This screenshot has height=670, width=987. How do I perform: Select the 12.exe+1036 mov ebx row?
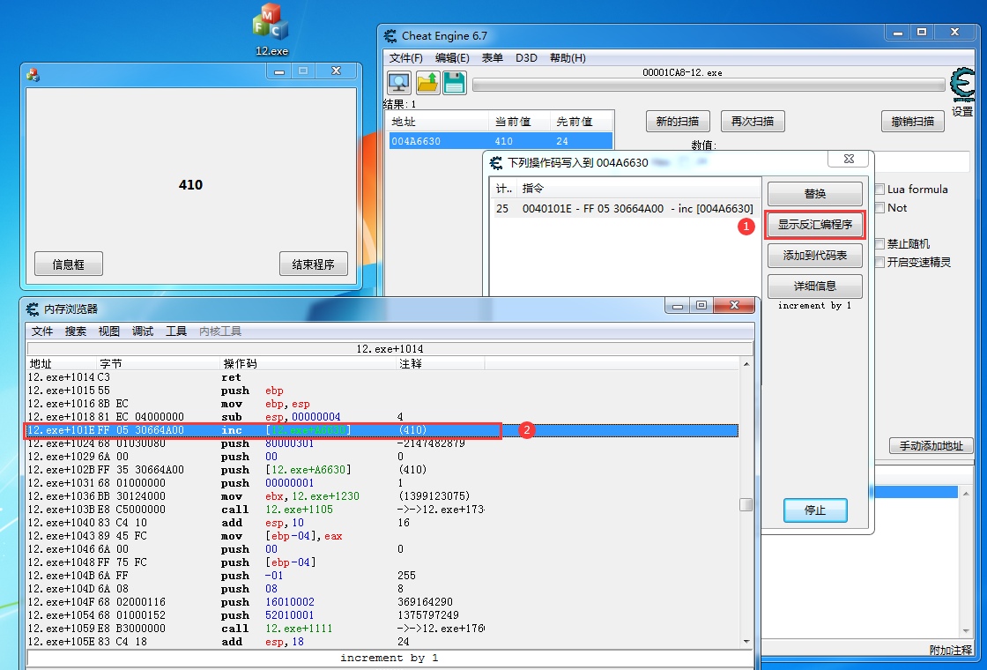(382, 496)
